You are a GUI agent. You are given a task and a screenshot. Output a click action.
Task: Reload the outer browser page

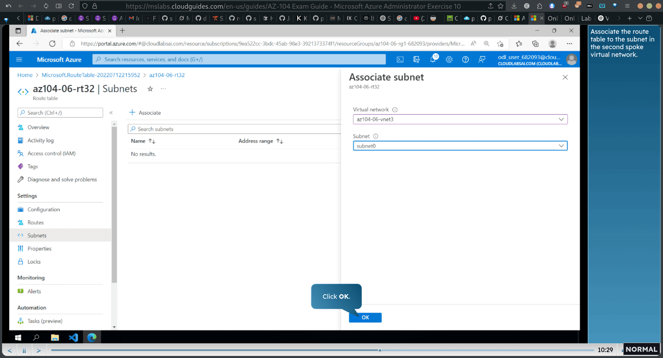point(71,6)
